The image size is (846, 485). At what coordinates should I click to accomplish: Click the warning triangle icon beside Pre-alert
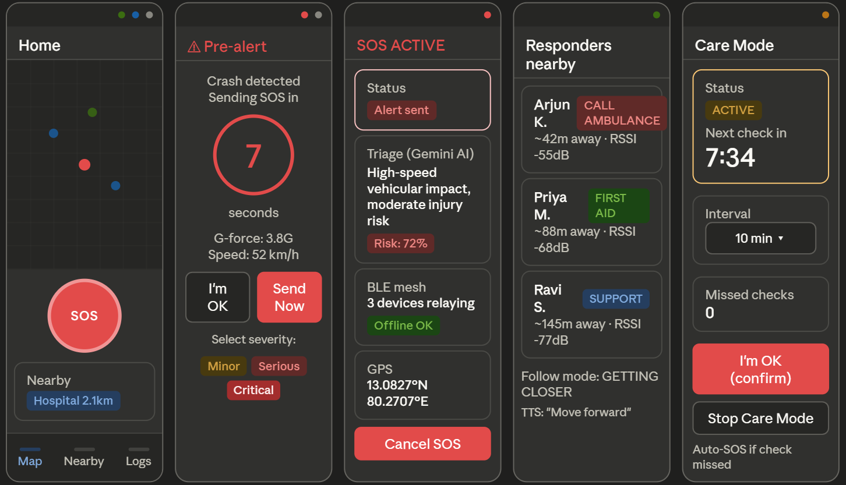click(x=194, y=47)
